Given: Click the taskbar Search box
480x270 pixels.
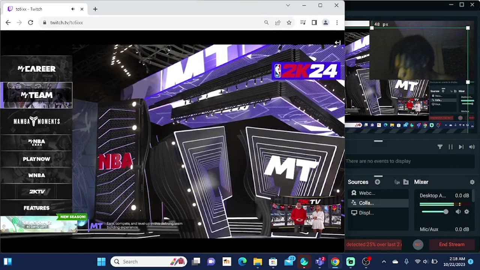Looking at the screenshot, I should tap(149, 262).
